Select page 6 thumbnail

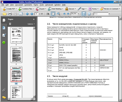[16, 74]
